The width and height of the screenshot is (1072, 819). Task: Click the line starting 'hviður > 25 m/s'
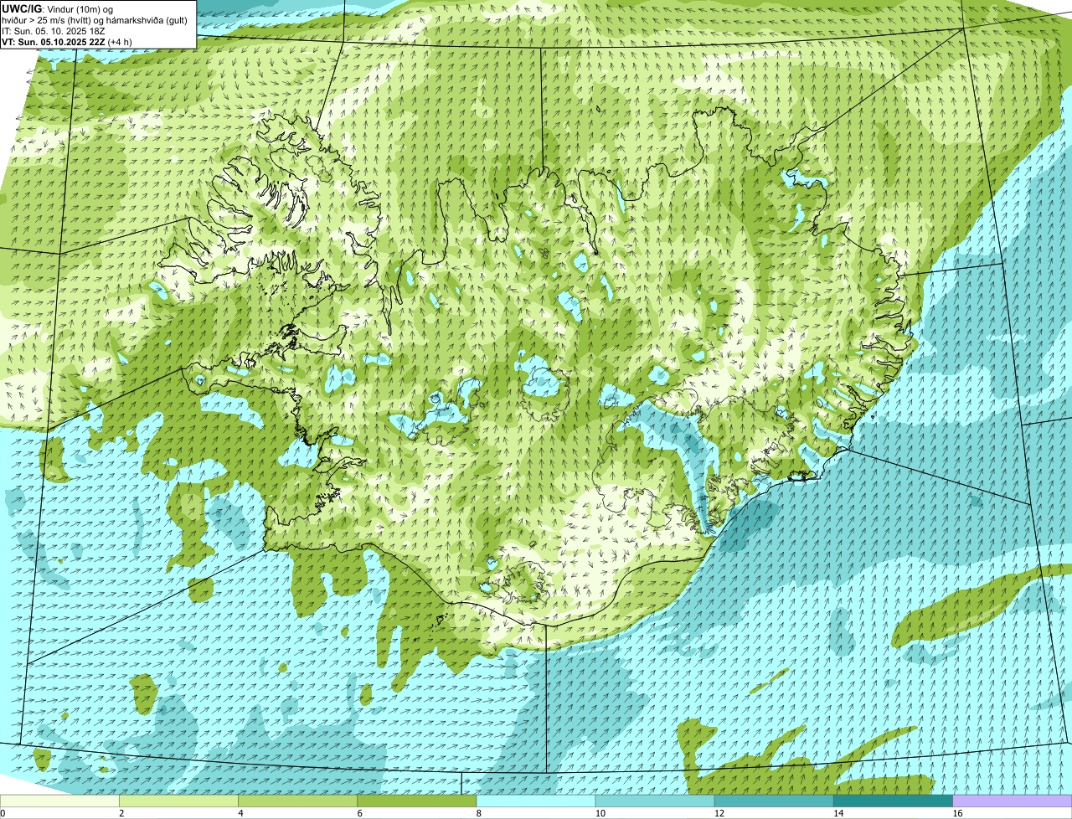(x=95, y=19)
